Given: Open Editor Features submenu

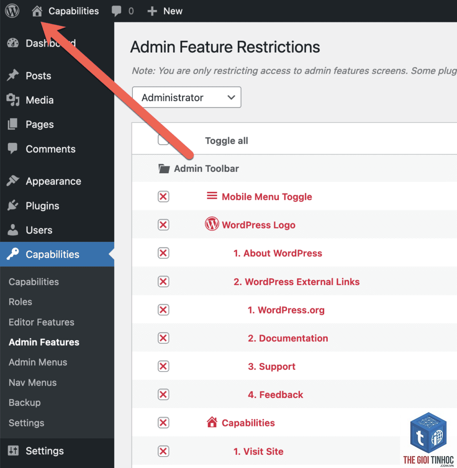Looking at the screenshot, I should pyautogui.click(x=42, y=322).
